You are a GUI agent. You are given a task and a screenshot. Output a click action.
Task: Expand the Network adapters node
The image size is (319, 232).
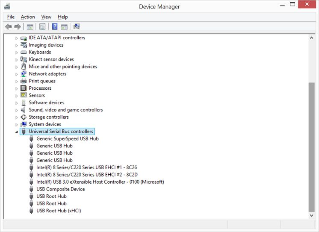[x=17, y=74]
